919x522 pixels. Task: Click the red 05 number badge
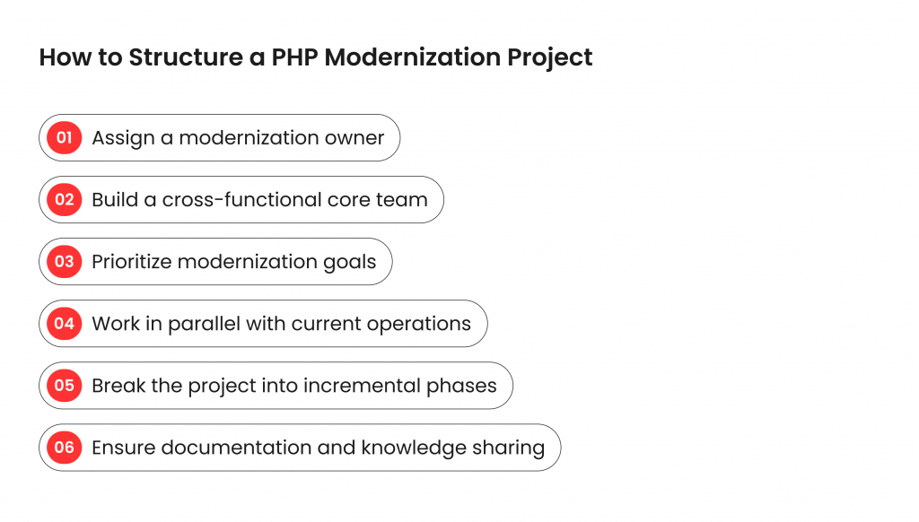(x=65, y=386)
